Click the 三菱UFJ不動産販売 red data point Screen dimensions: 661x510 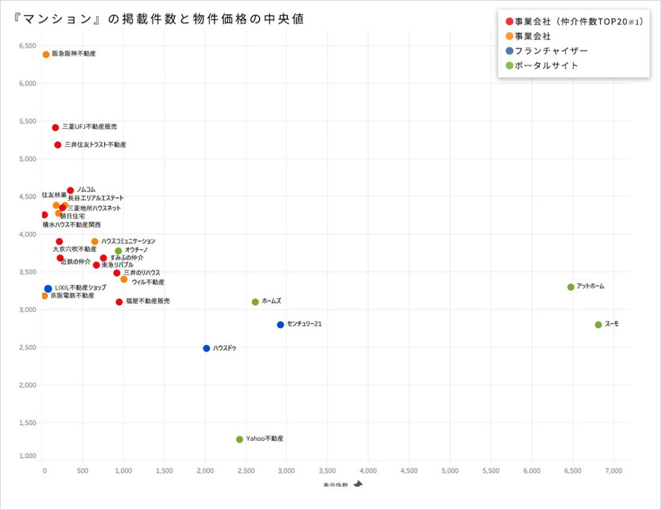[56, 128]
